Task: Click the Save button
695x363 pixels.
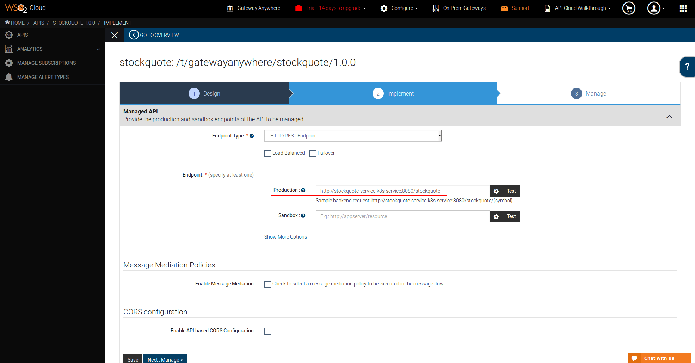Action: (x=133, y=359)
